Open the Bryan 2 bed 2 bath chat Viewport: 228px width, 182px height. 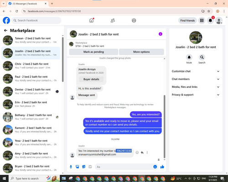tap(31, 168)
